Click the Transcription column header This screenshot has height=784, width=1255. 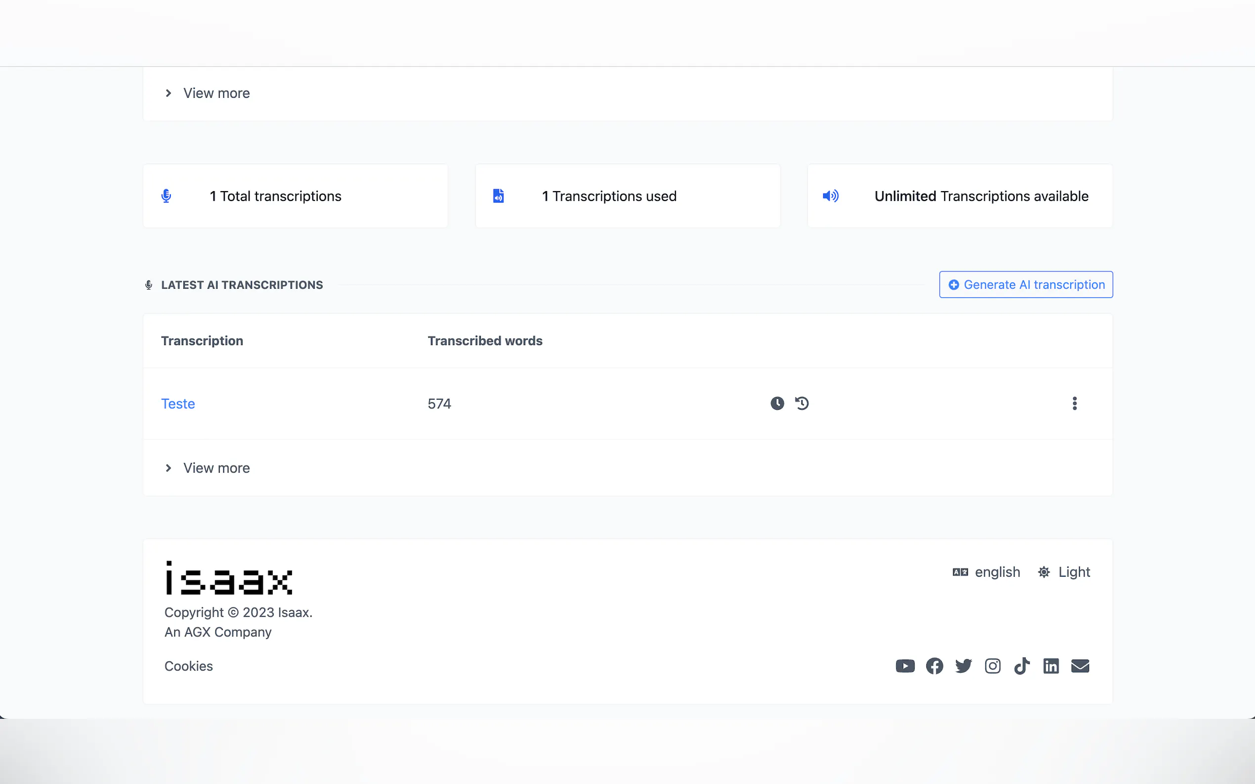click(x=202, y=341)
